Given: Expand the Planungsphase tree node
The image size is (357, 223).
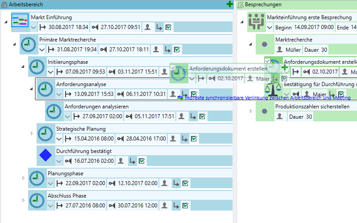Looking at the screenshot, I should (23, 178).
